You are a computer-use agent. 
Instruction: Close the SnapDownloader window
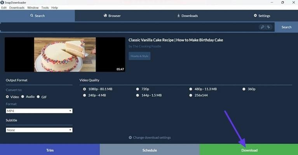[x=293, y=2]
